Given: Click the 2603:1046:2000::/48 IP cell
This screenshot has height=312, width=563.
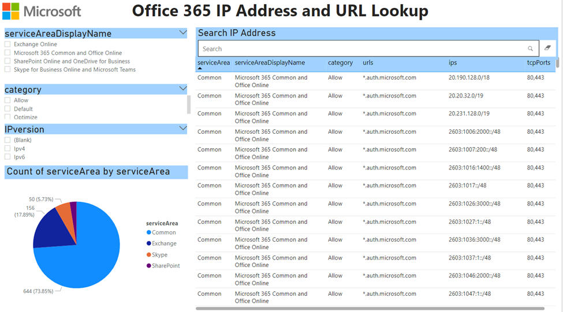Looking at the screenshot, I should coord(474,276).
